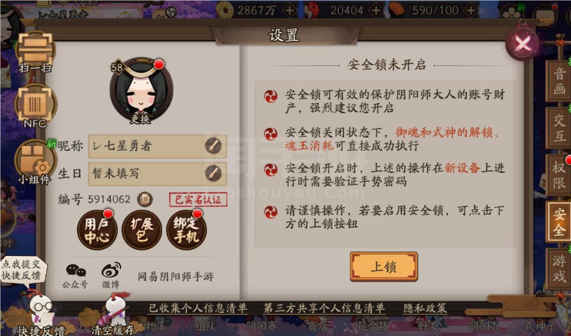The width and height of the screenshot is (571, 336).
Task: Switch to the 游戏 tab
Action: [x=559, y=268]
